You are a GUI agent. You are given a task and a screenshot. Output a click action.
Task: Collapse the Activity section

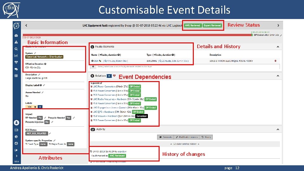(x=278, y=129)
